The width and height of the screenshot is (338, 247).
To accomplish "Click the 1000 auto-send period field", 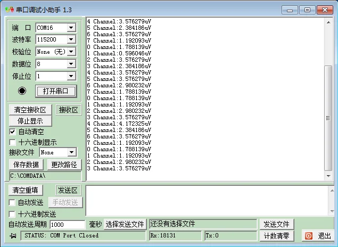I will click(x=68, y=225).
